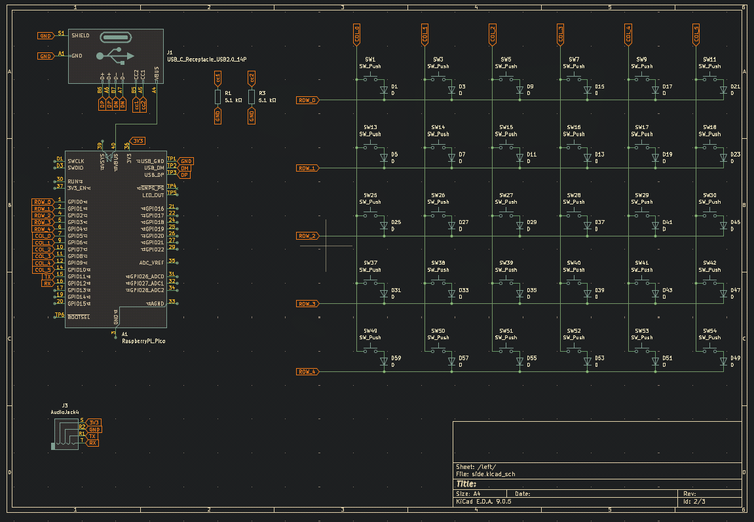
Task: Select diode D1 symbol
Action: pos(384,91)
